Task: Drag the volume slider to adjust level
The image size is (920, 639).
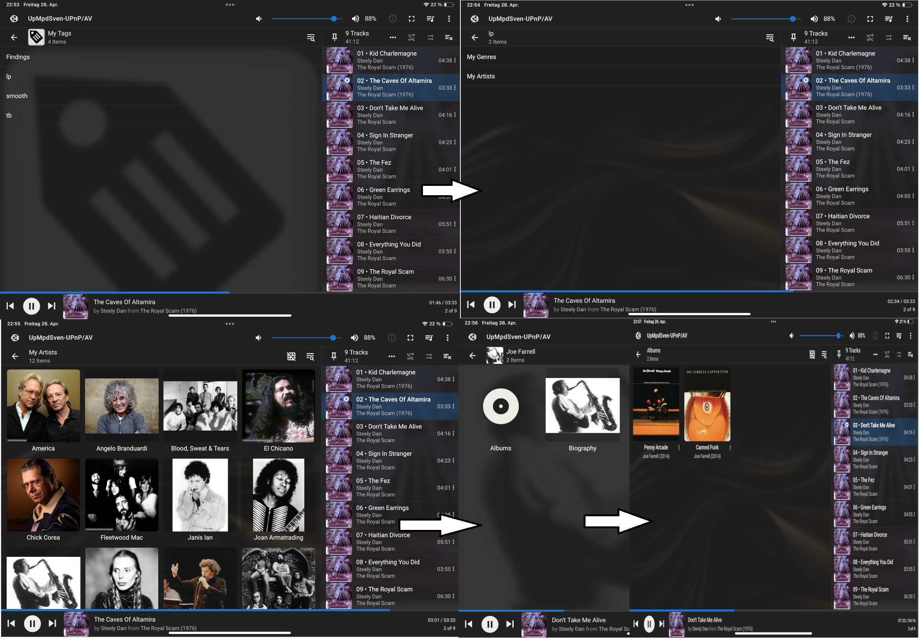Action: [x=336, y=18]
